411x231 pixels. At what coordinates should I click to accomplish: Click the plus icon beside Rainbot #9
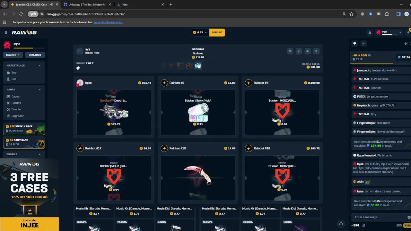(x=164, y=83)
